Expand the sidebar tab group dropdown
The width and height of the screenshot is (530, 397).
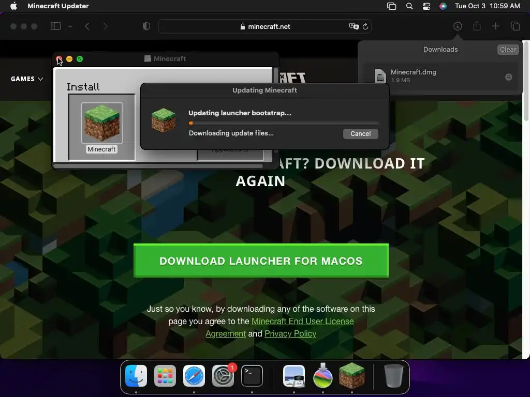70,26
